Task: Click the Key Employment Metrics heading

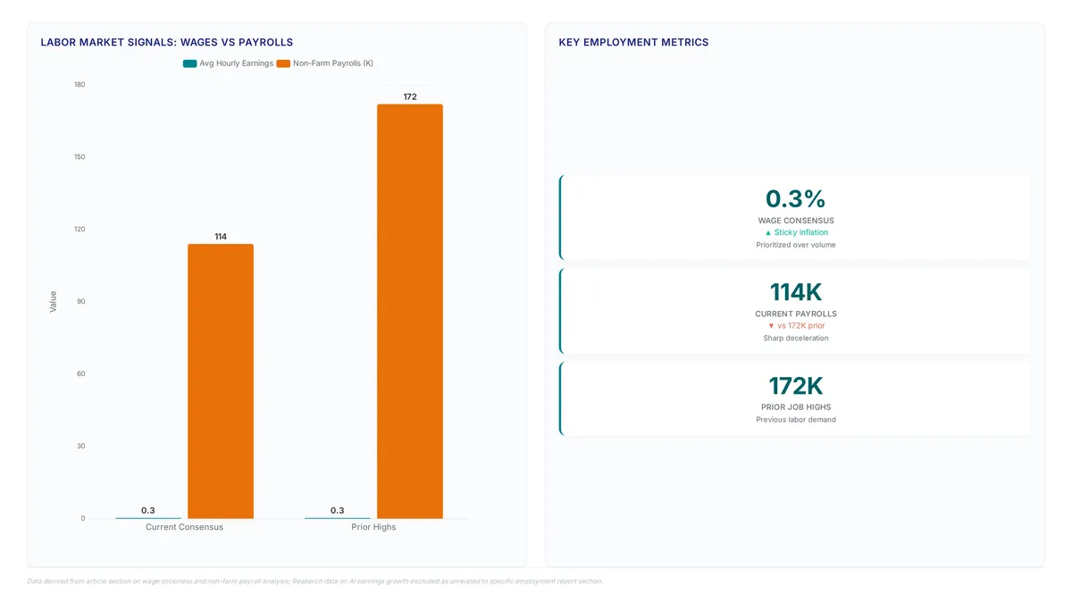Action: pos(633,42)
